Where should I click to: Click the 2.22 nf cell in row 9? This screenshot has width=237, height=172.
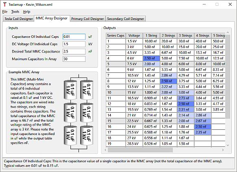tap(168, 87)
